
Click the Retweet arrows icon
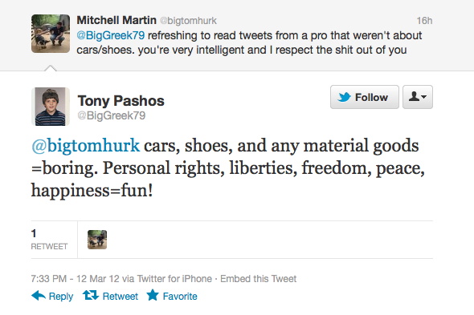tap(91, 295)
